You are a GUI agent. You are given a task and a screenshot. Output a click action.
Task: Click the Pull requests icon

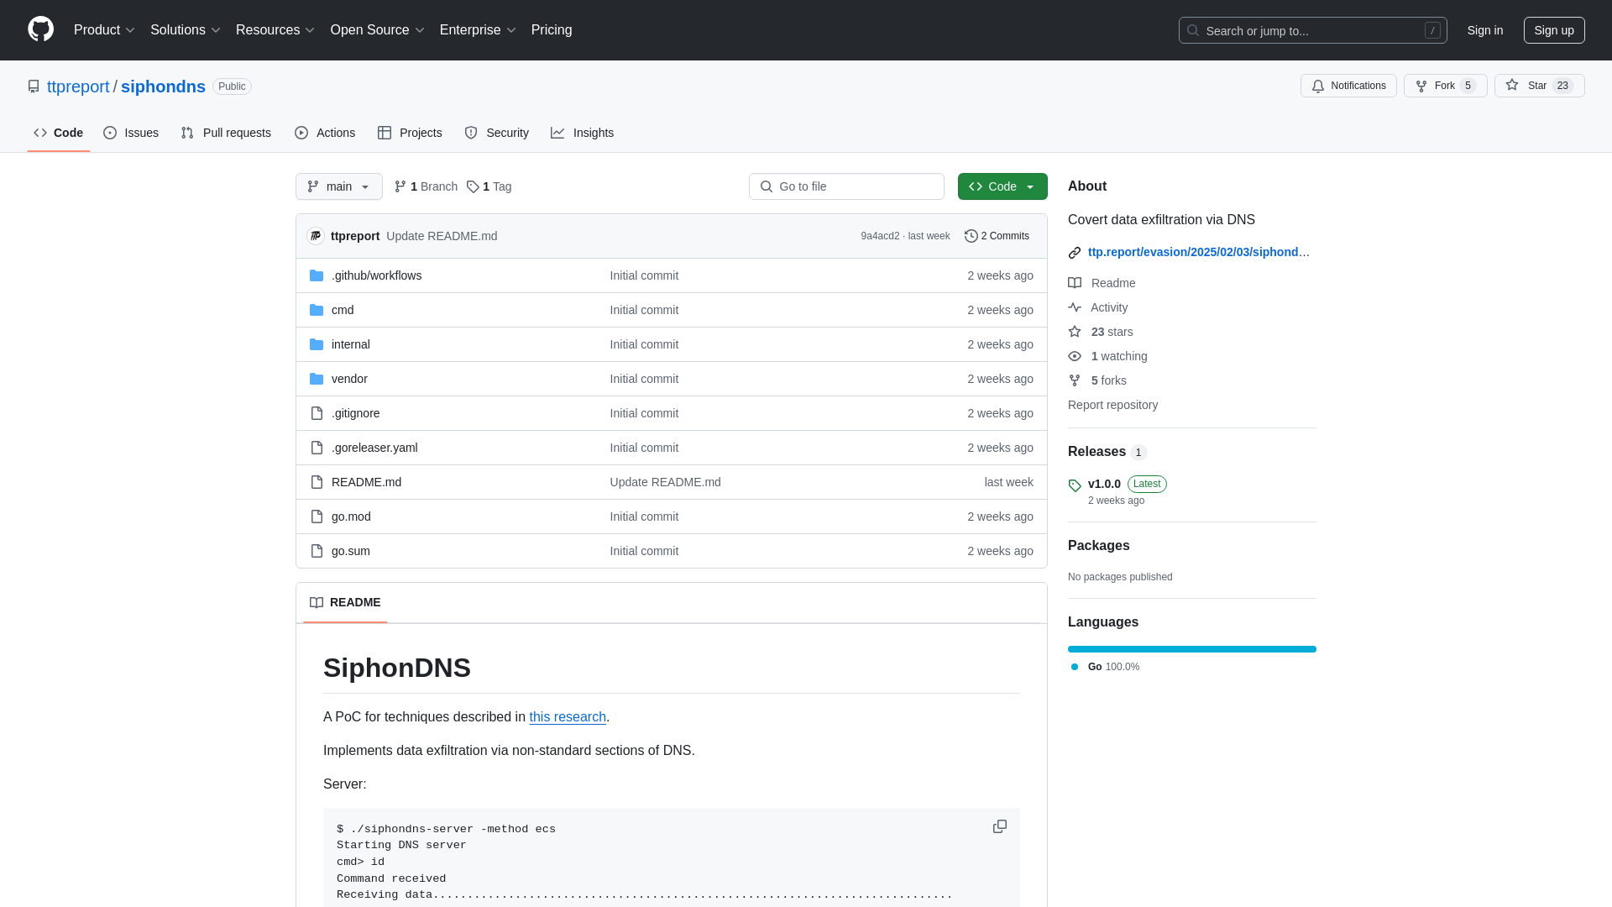[x=186, y=133]
